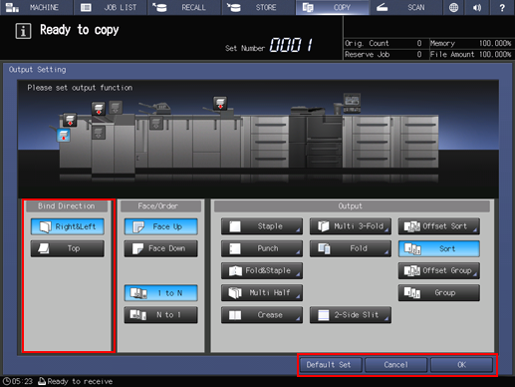Open help with the question mark icon
Viewport: 515px width, 387px height.
coord(502,7)
